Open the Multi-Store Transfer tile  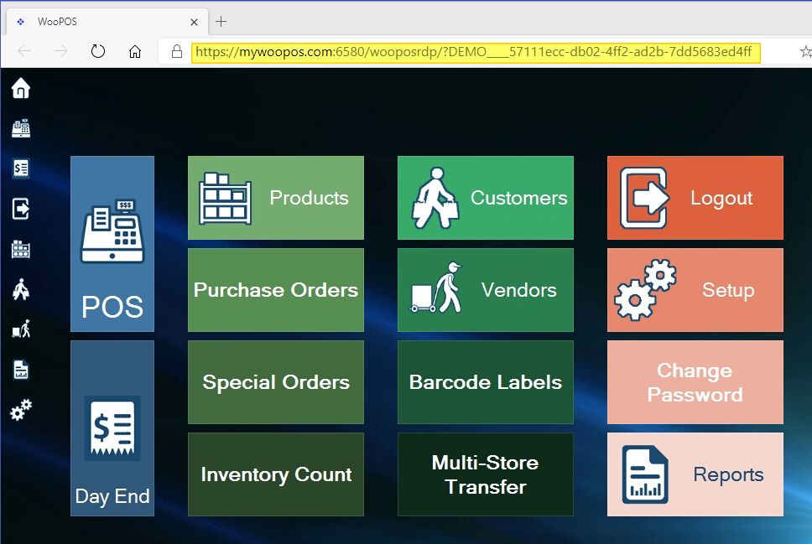tap(486, 474)
